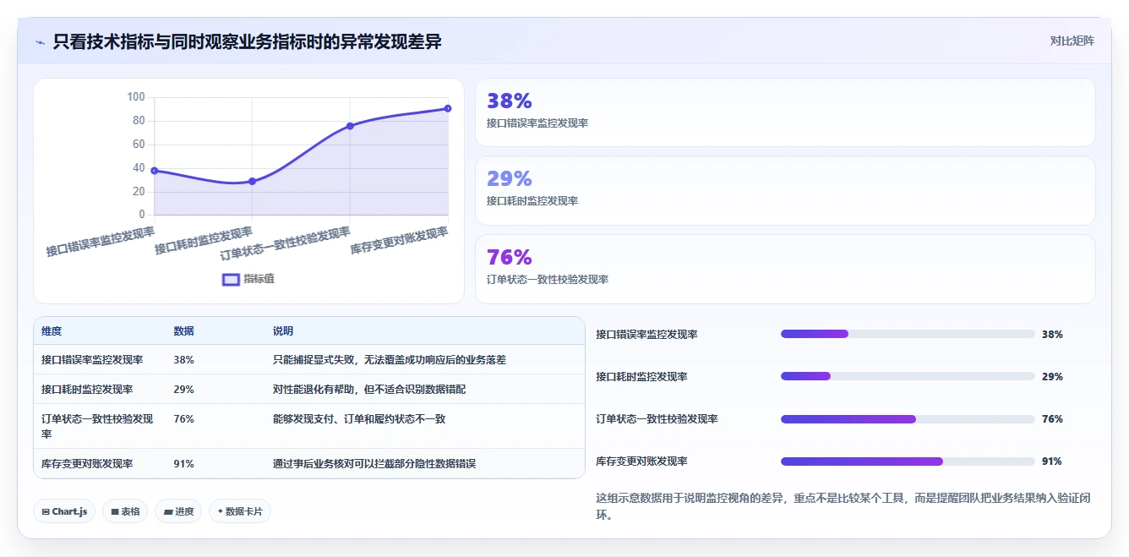Click the 订单状态一致性校验发现率 progress bar
Screen dimensions: 1129x557
coord(908,418)
